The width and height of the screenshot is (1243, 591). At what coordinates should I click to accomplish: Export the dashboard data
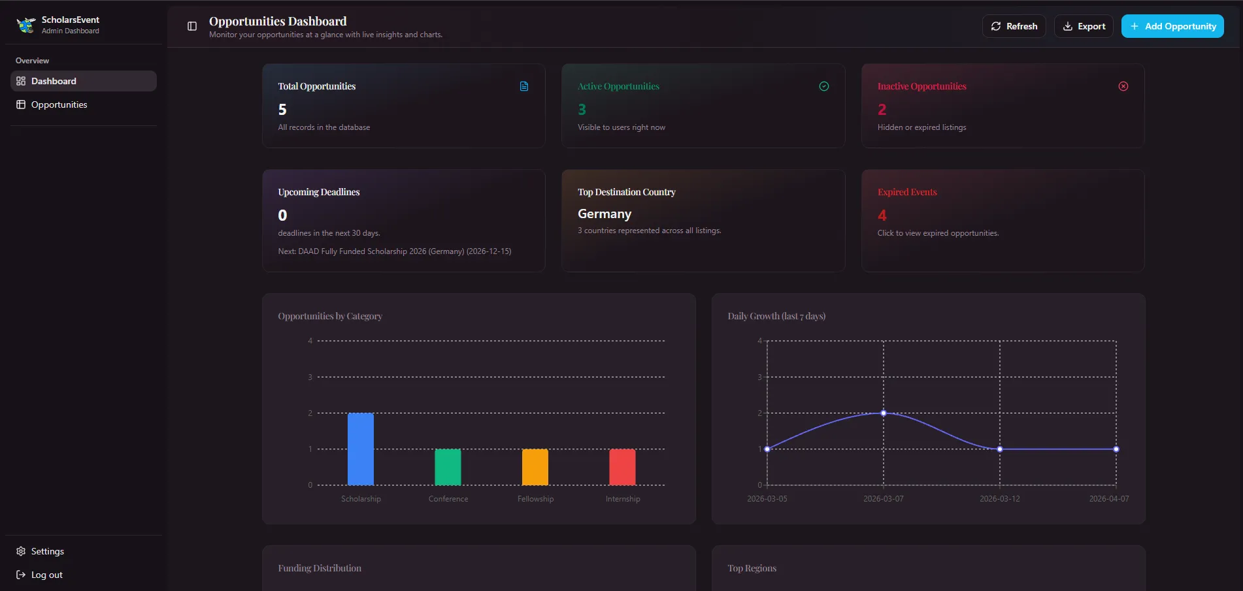1084,26
